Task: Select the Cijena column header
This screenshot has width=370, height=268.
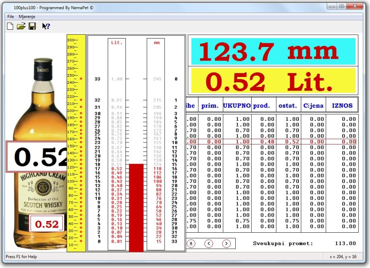Action: 313,106
